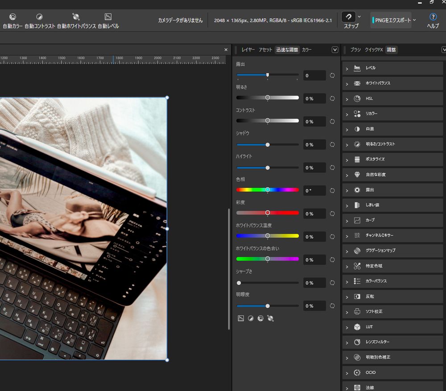Click the small auto levels icon below the Clarity (明瞭度) slider

(x=241, y=318)
